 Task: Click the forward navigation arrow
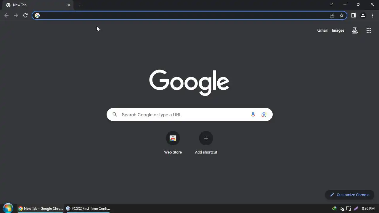[16, 15]
